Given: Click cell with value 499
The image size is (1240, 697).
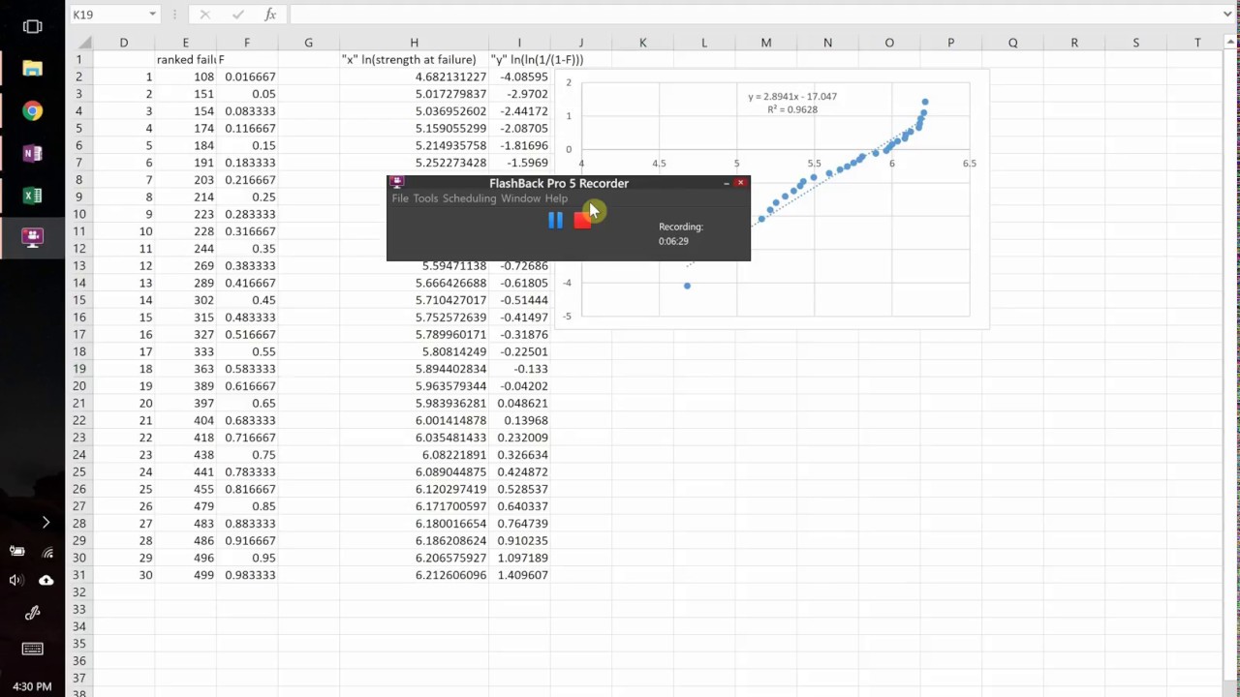Looking at the screenshot, I should pyautogui.click(x=185, y=575).
